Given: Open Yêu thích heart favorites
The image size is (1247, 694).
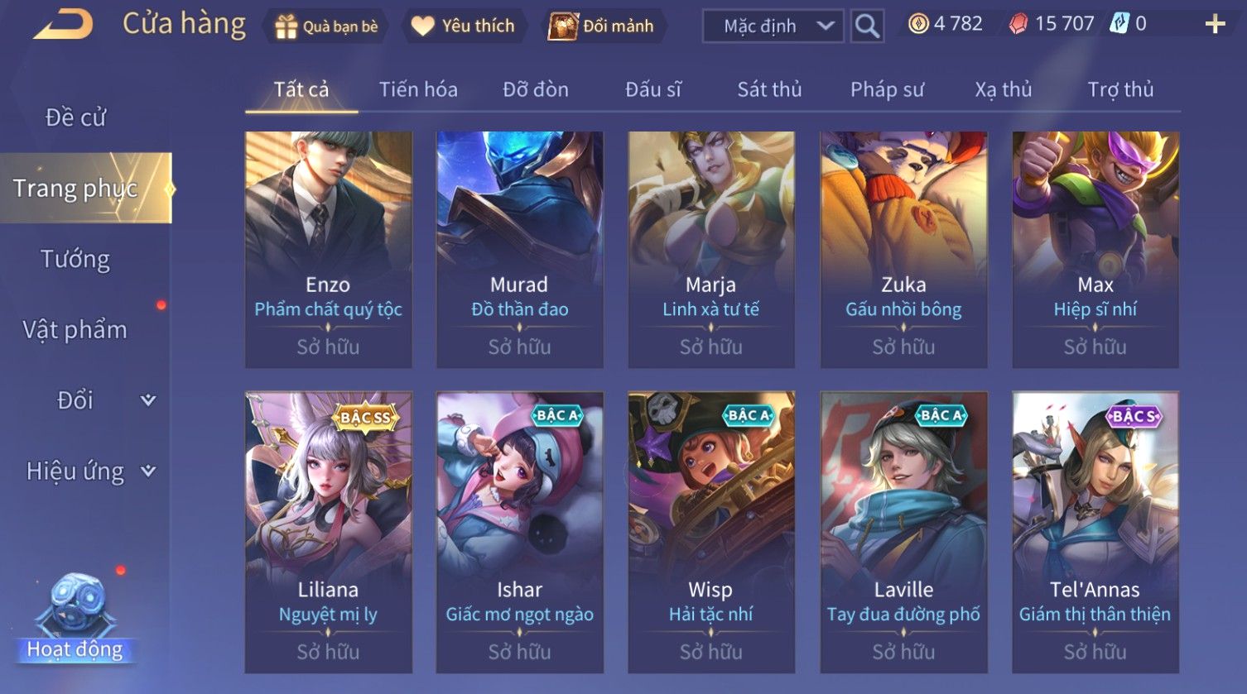Looking at the screenshot, I should click(422, 26).
